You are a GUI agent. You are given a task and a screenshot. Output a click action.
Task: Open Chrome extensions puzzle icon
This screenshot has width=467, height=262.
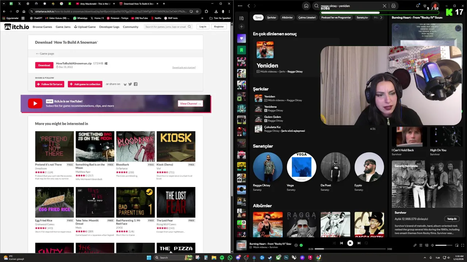[x=206, y=11]
